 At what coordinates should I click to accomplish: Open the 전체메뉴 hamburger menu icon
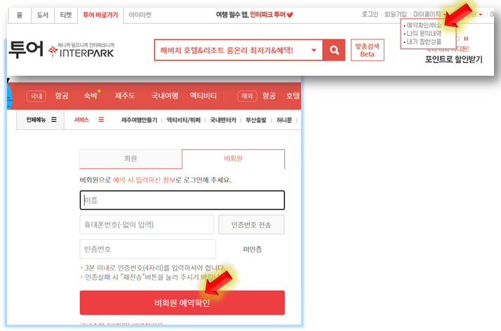(54, 120)
